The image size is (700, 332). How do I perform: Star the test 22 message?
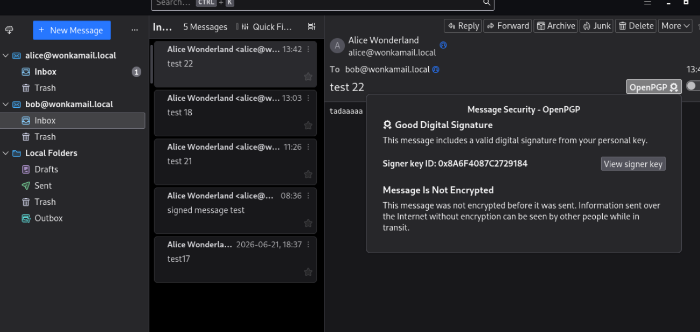click(x=308, y=77)
